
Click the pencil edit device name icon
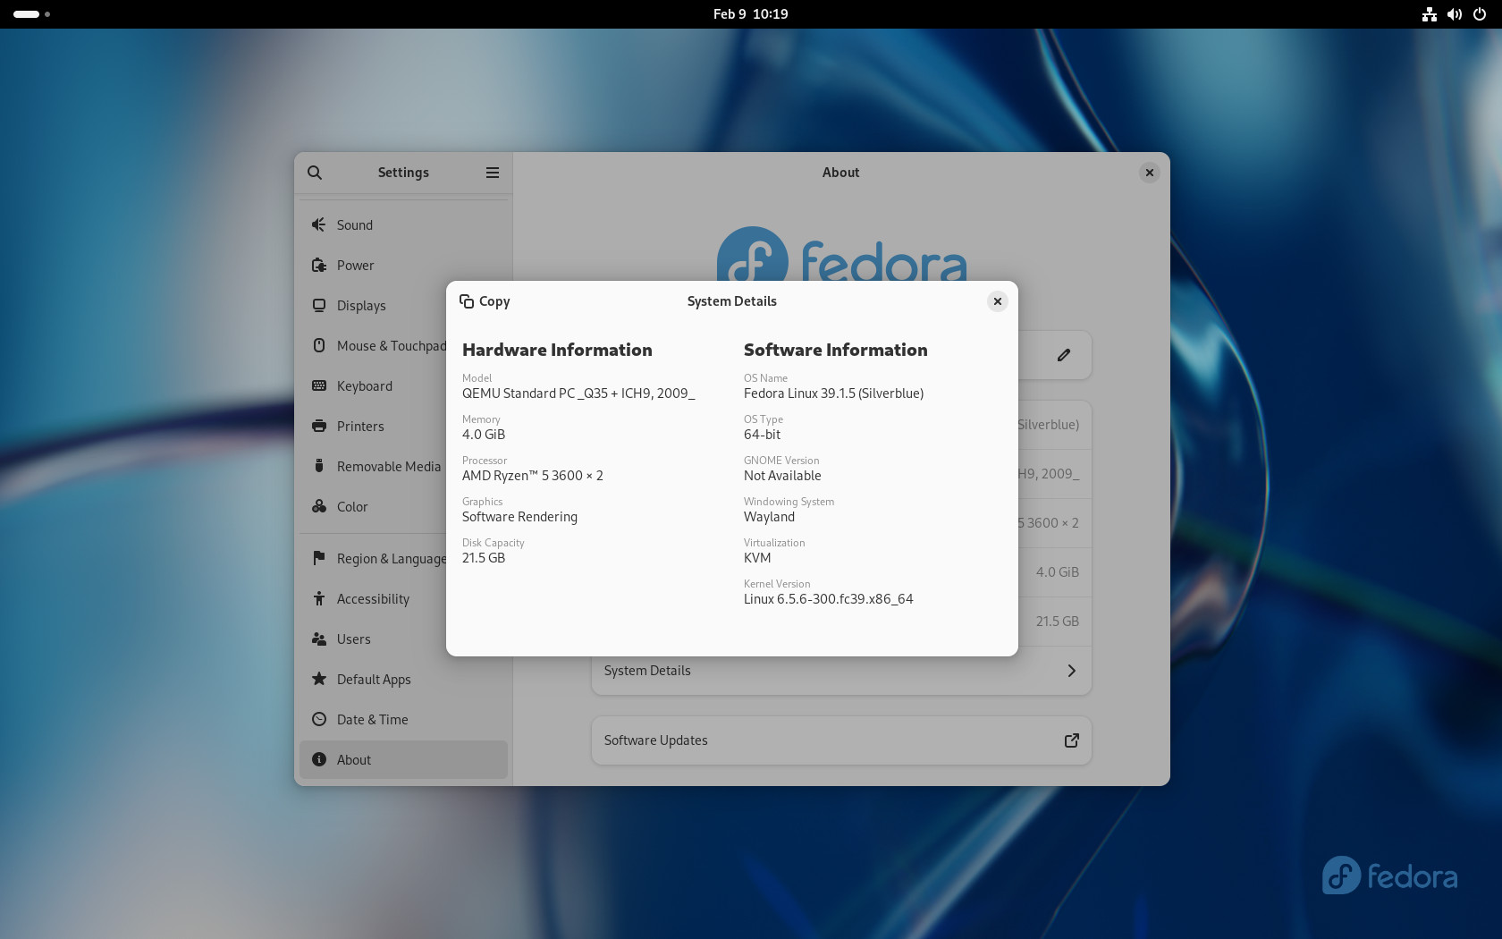tap(1064, 355)
